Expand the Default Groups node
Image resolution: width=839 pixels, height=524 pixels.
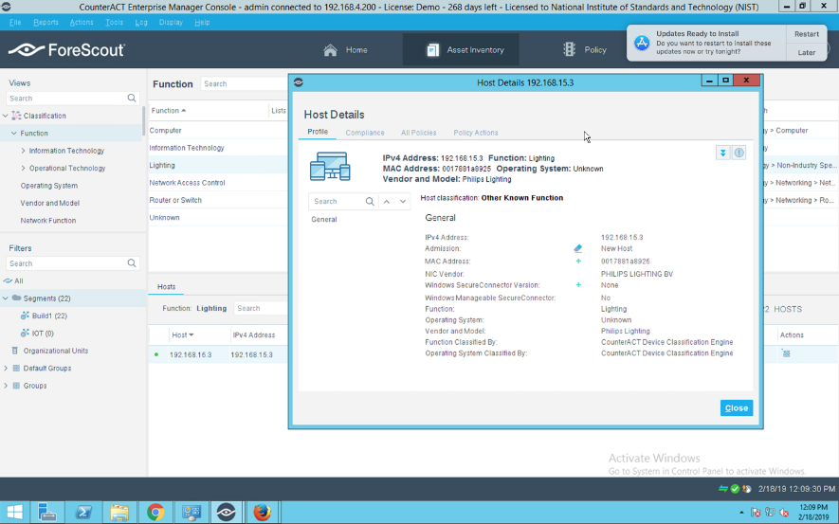coord(6,368)
